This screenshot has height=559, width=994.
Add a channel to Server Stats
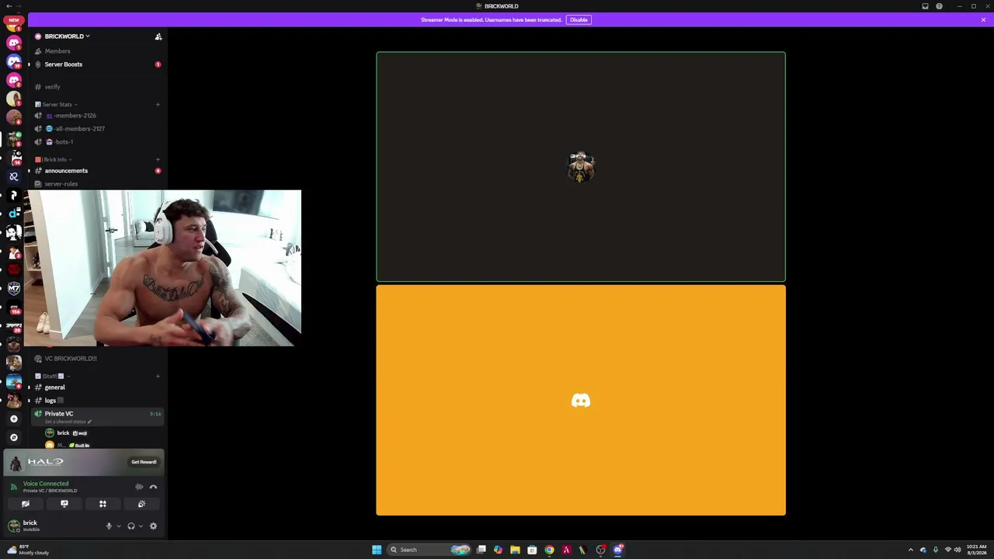click(158, 104)
